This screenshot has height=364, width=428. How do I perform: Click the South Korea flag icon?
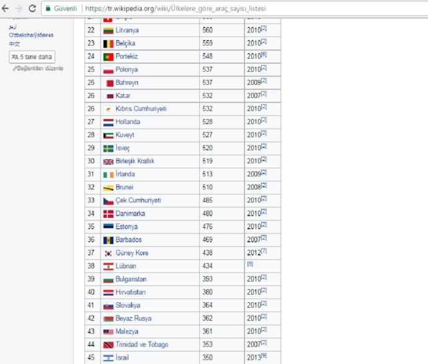tap(109, 253)
